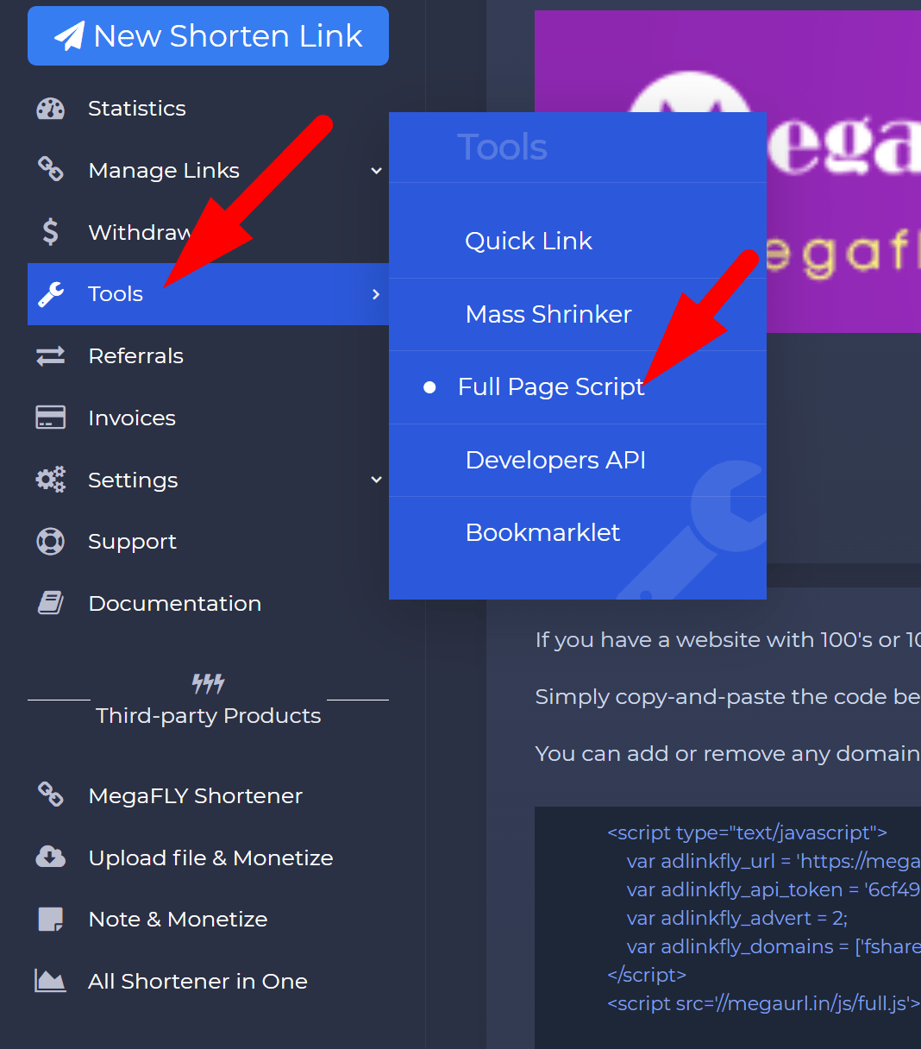Go to Withdraw page
The height and width of the screenshot is (1049, 921).
[141, 233]
